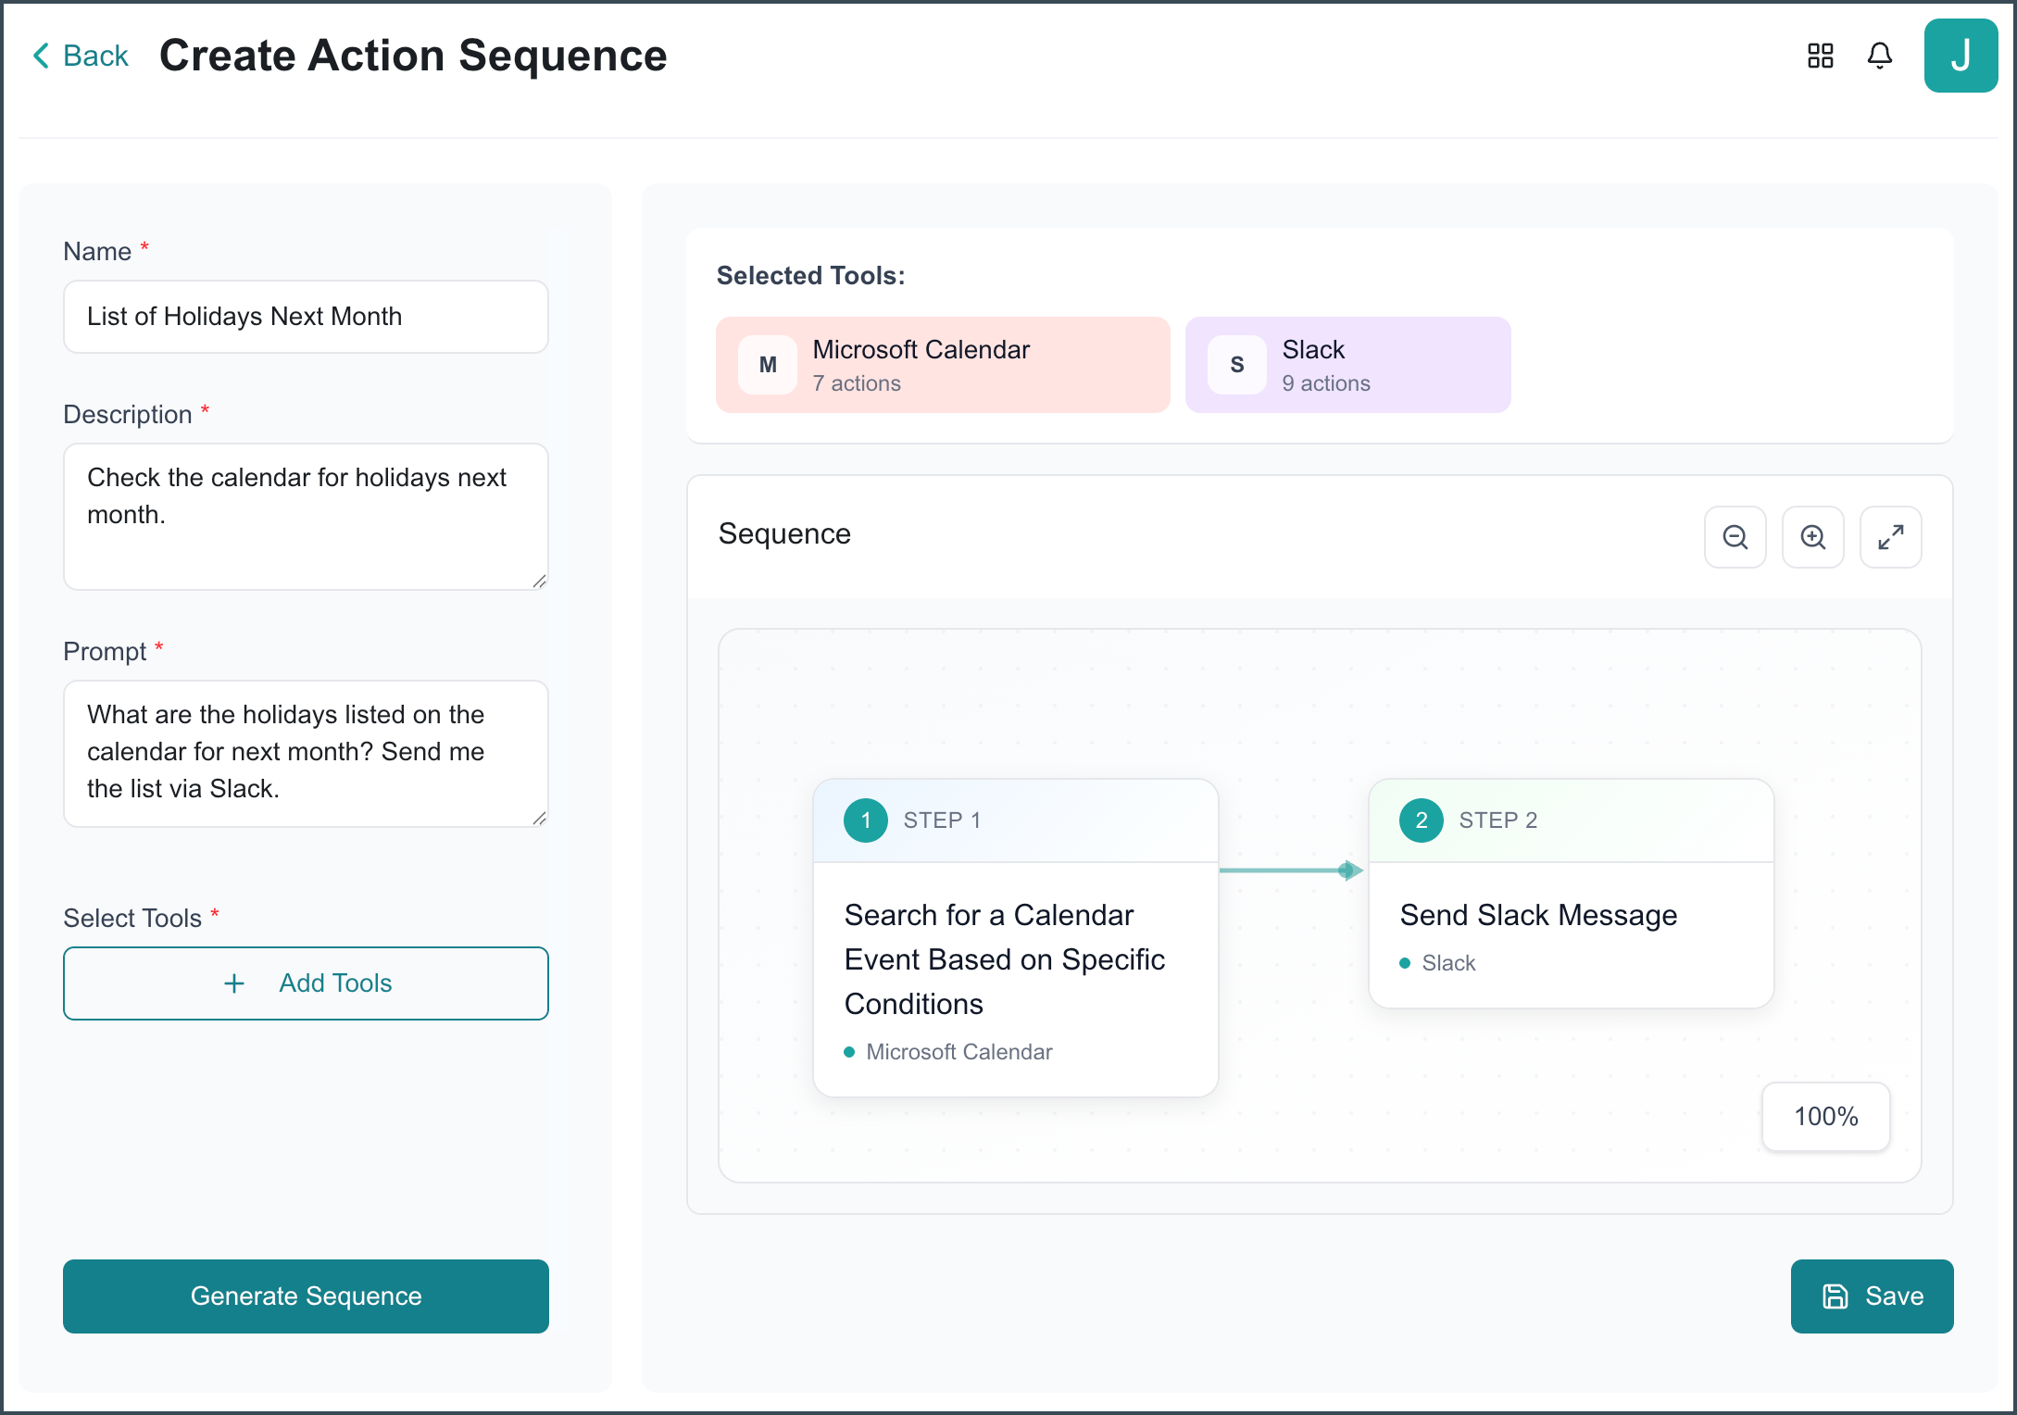Viewport: 2017px width, 1415px height.
Task: Click into the Description text area
Action: pyautogui.click(x=306, y=517)
